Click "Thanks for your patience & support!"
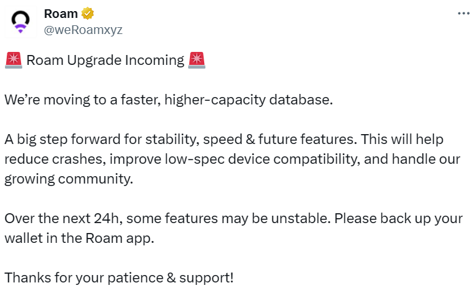Image resolution: width=474 pixels, height=288 pixels. [x=119, y=278]
